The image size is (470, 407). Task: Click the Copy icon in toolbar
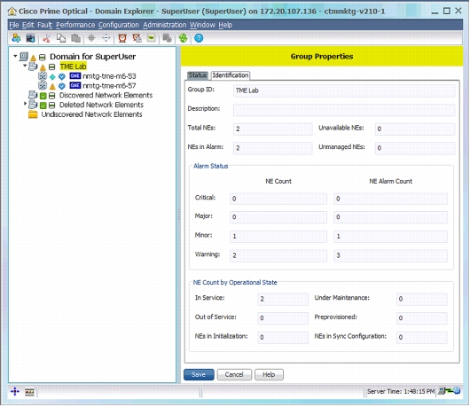(x=61, y=38)
